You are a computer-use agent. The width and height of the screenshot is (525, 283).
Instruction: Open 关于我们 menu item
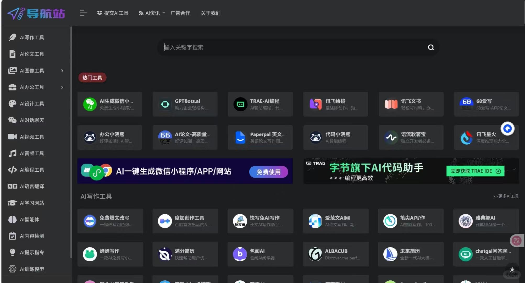click(x=211, y=13)
